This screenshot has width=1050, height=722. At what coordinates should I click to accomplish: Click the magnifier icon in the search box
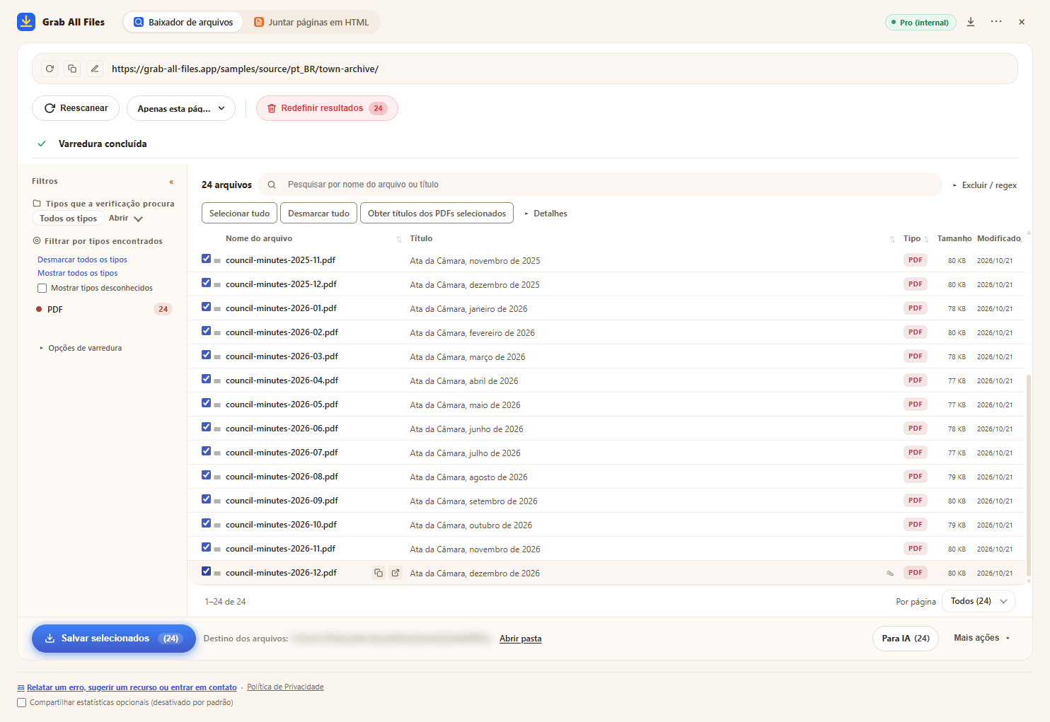pos(272,185)
